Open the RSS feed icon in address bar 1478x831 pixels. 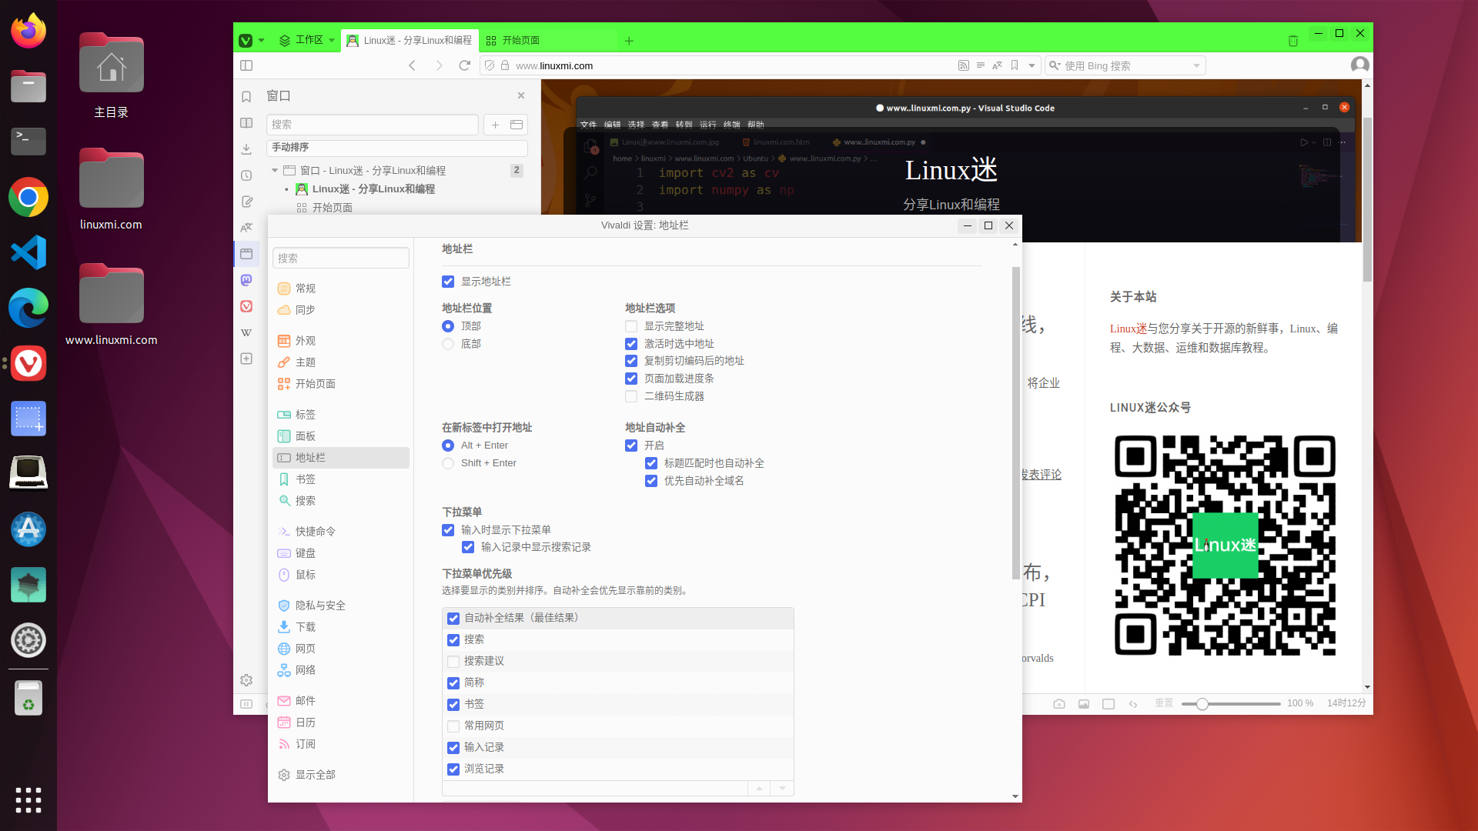click(x=963, y=65)
